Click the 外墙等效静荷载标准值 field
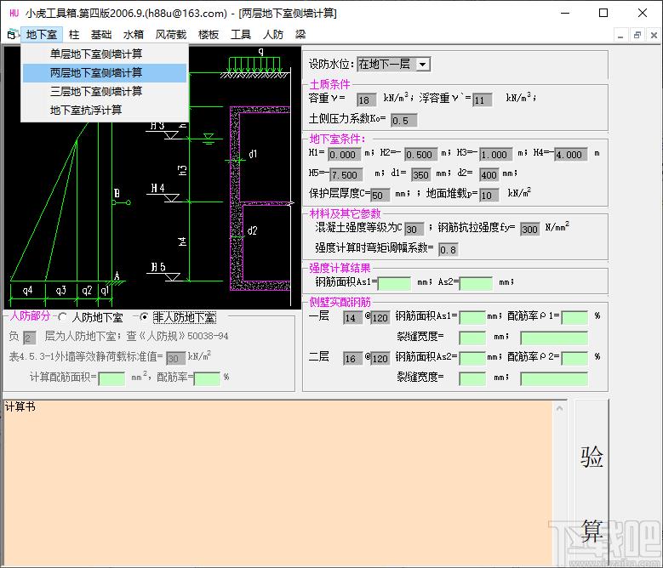663x568 pixels. (175, 359)
